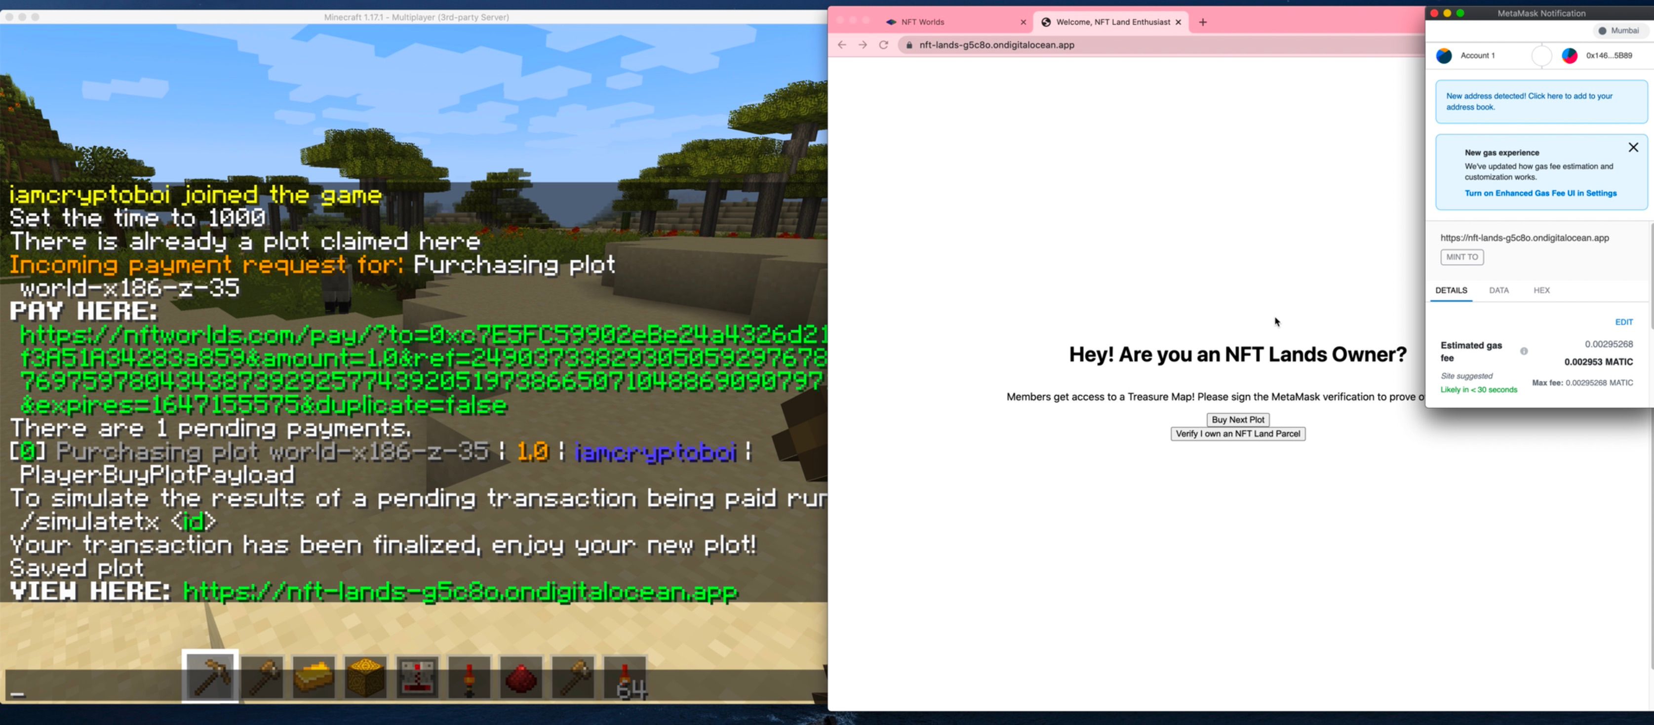Image resolution: width=1654 pixels, height=725 pixels.
Task: Click 'Likely in < 30 seconds' text
Action: coord(1478,390)
